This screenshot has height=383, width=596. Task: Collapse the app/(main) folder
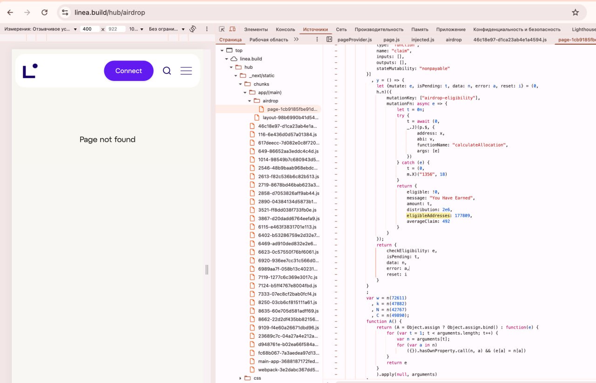[x=245, y=93]
